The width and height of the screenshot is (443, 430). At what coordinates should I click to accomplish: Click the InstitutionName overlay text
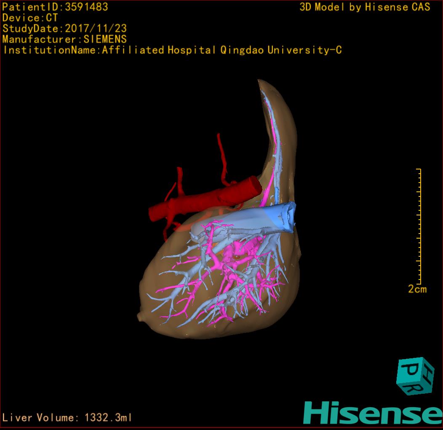click(x=172, y=51)
